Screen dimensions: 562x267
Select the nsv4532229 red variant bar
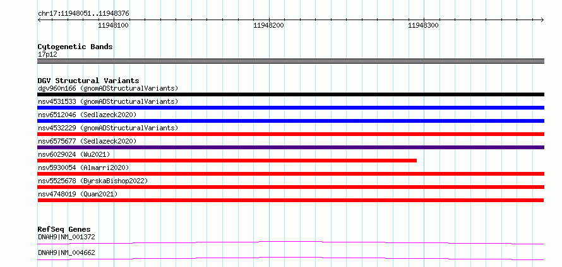point(290,134)
